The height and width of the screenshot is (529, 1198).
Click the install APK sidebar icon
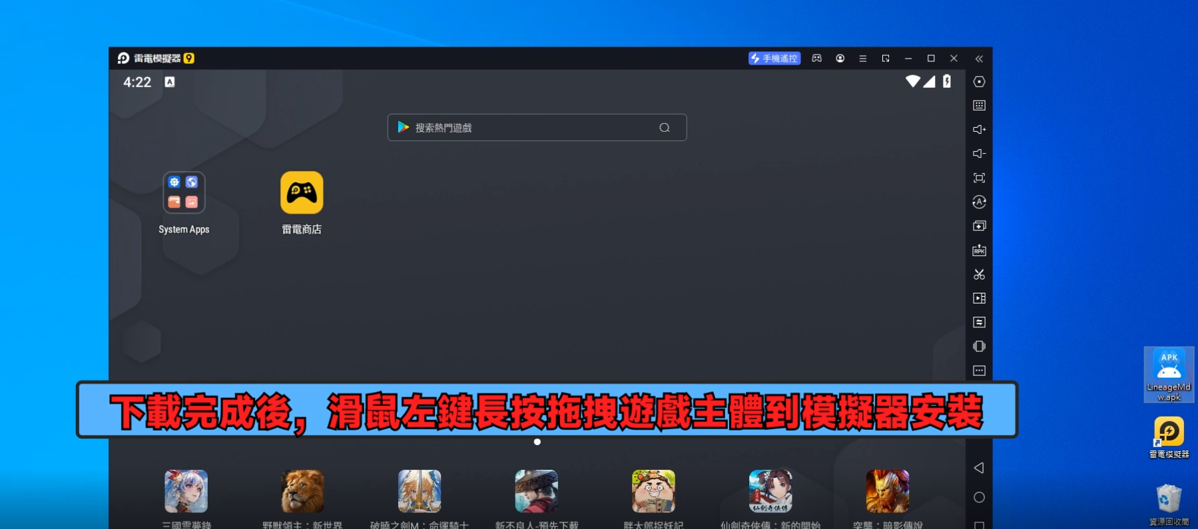point(979,250)
